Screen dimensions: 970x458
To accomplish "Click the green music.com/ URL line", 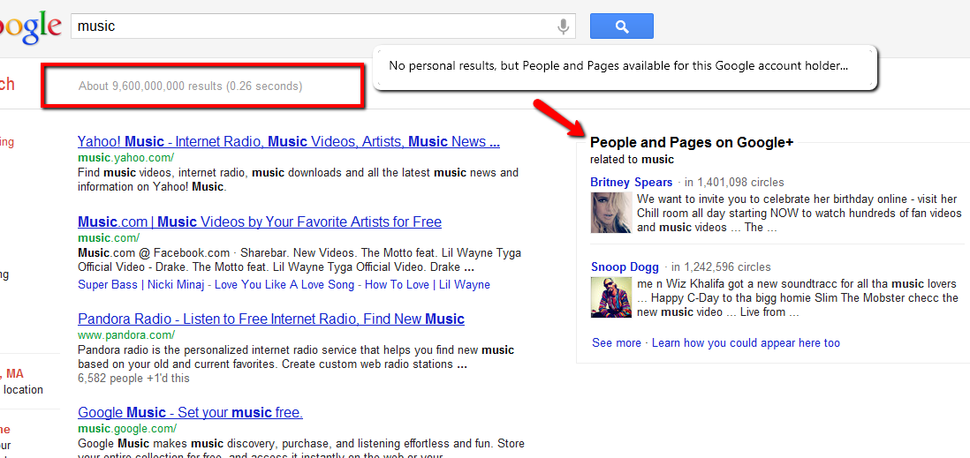I will pyautogui.click(x=109, y=237).
